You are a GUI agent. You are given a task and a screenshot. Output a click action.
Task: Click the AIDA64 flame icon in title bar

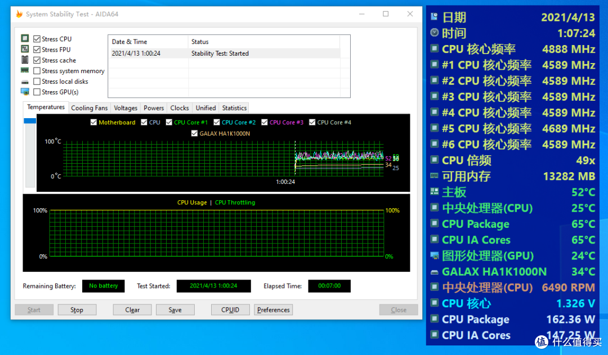point(19,14)
